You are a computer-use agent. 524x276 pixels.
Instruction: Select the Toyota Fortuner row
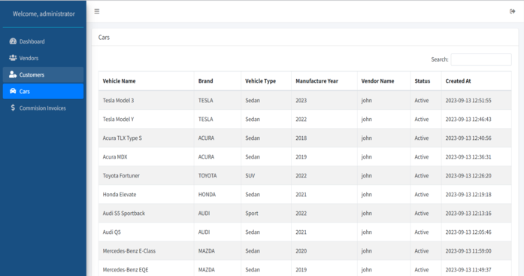tap(304, 175)
